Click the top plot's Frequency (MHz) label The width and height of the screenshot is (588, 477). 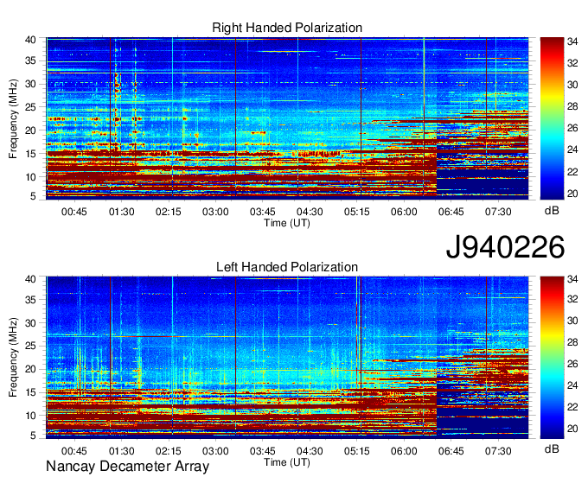13,118
